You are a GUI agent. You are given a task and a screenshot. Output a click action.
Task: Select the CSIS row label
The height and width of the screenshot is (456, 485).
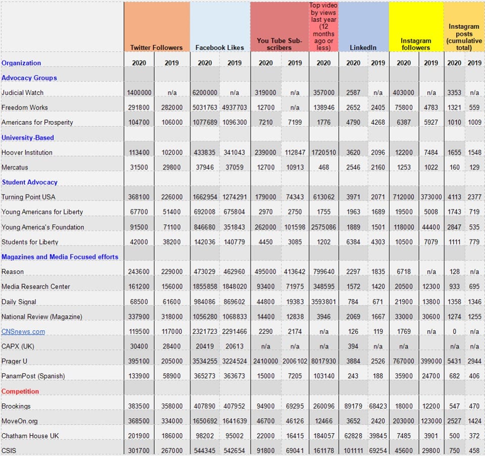(x=9, y=450)
